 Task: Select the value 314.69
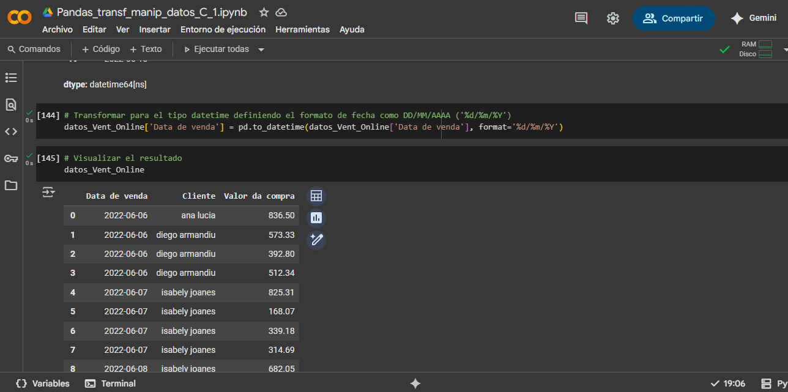[281, 350]
